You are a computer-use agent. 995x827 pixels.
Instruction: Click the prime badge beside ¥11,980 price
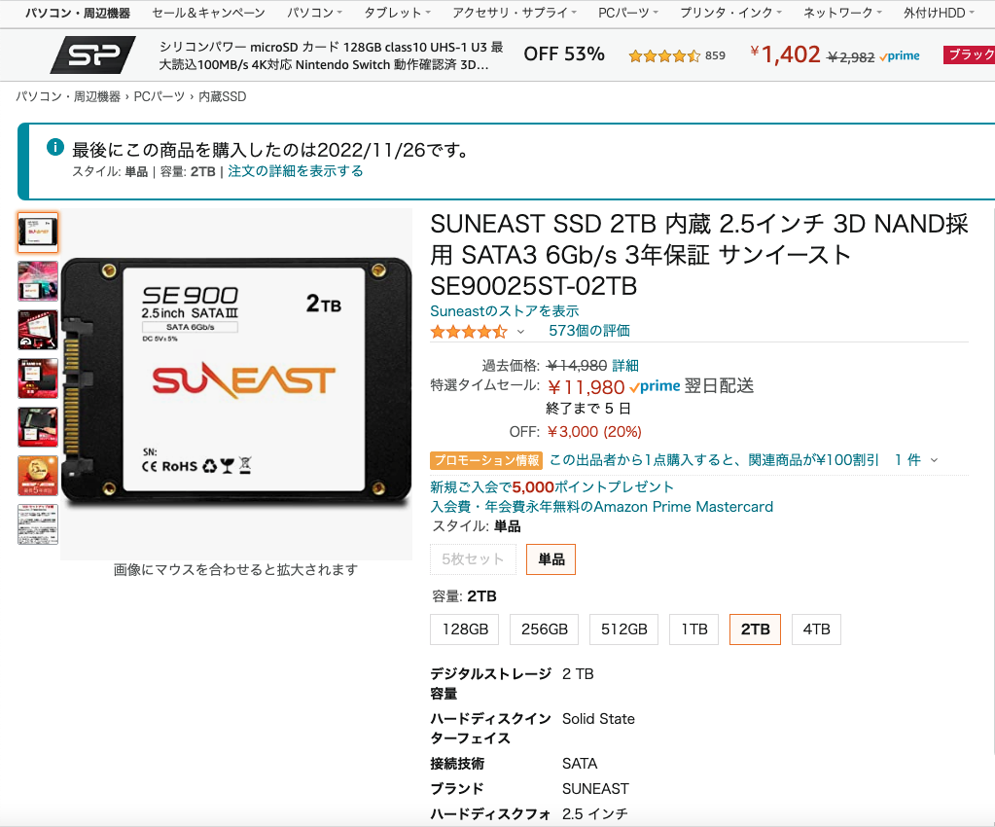pyautogui.click(x=655, y=386)
